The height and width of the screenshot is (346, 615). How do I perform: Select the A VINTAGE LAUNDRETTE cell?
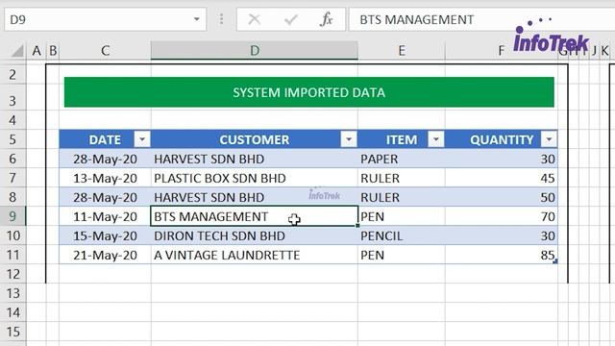coord(254,255)
